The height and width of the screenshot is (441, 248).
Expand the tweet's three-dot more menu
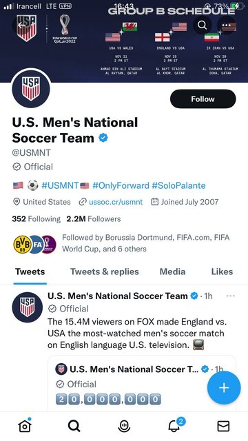pos(231,296)
